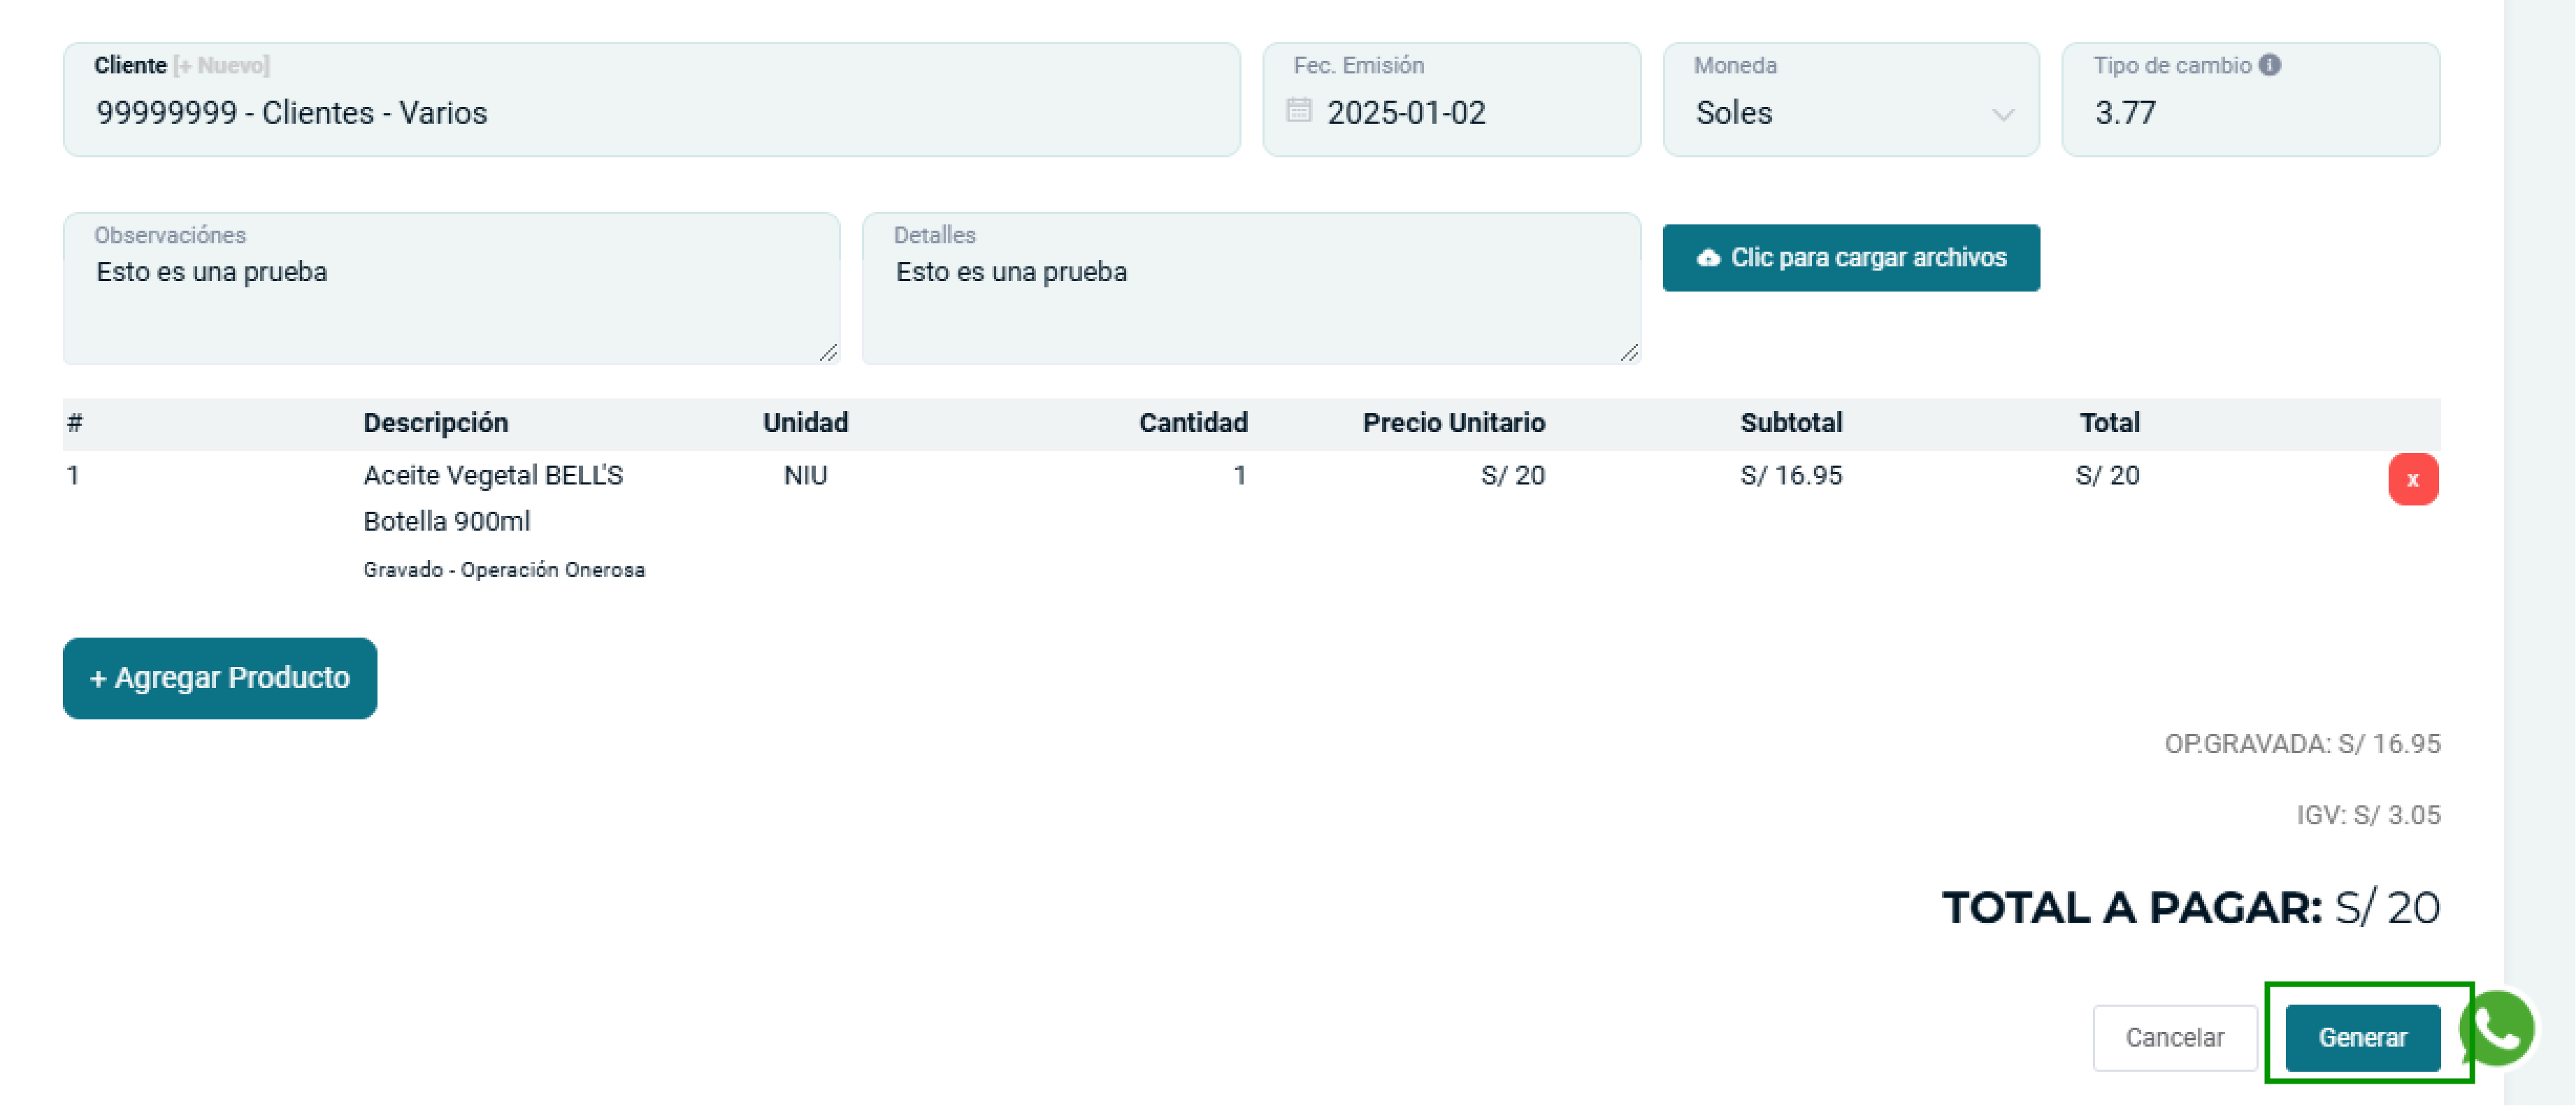
Task: Click the Tipo de cambio input field
Action: coord(2250,113)
